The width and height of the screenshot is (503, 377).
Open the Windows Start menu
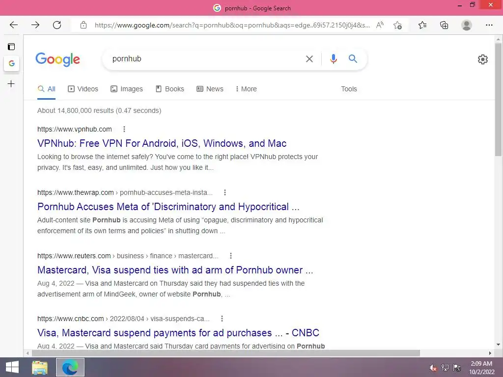(x=12, y=367)
